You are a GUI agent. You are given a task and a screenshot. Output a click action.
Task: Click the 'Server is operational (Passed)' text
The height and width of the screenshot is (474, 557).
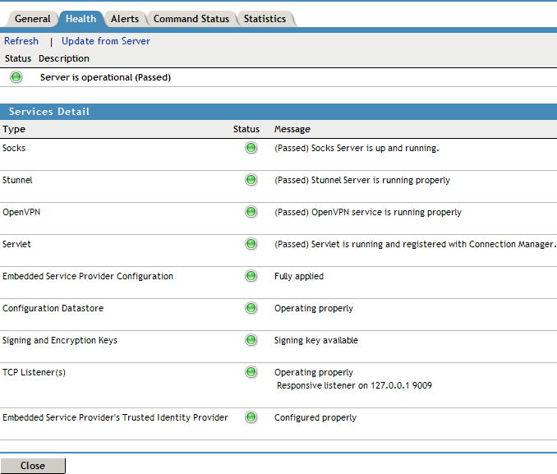(105, 77)
